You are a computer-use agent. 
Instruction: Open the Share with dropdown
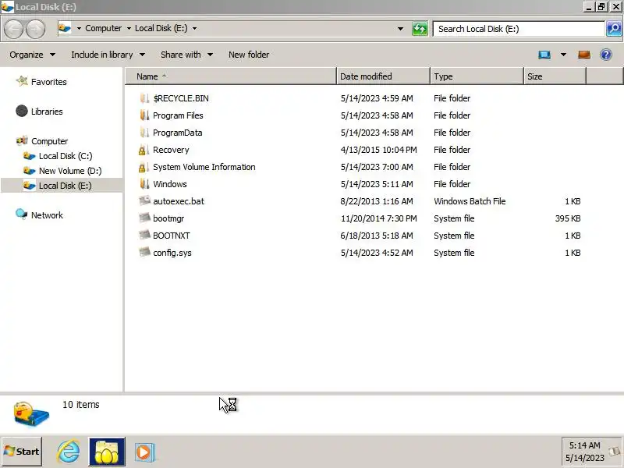tap(186, 55)
